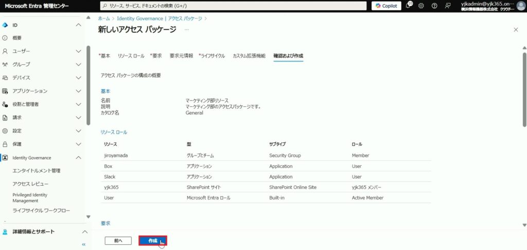Click the 概要 icon in sidebar
The height and width of the screenshot is (250, 527).
(x=5, y=38)
